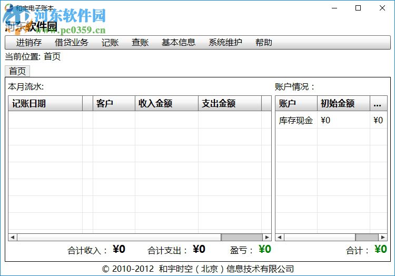Click the 本月流水 label

click(x=26, y=86)
